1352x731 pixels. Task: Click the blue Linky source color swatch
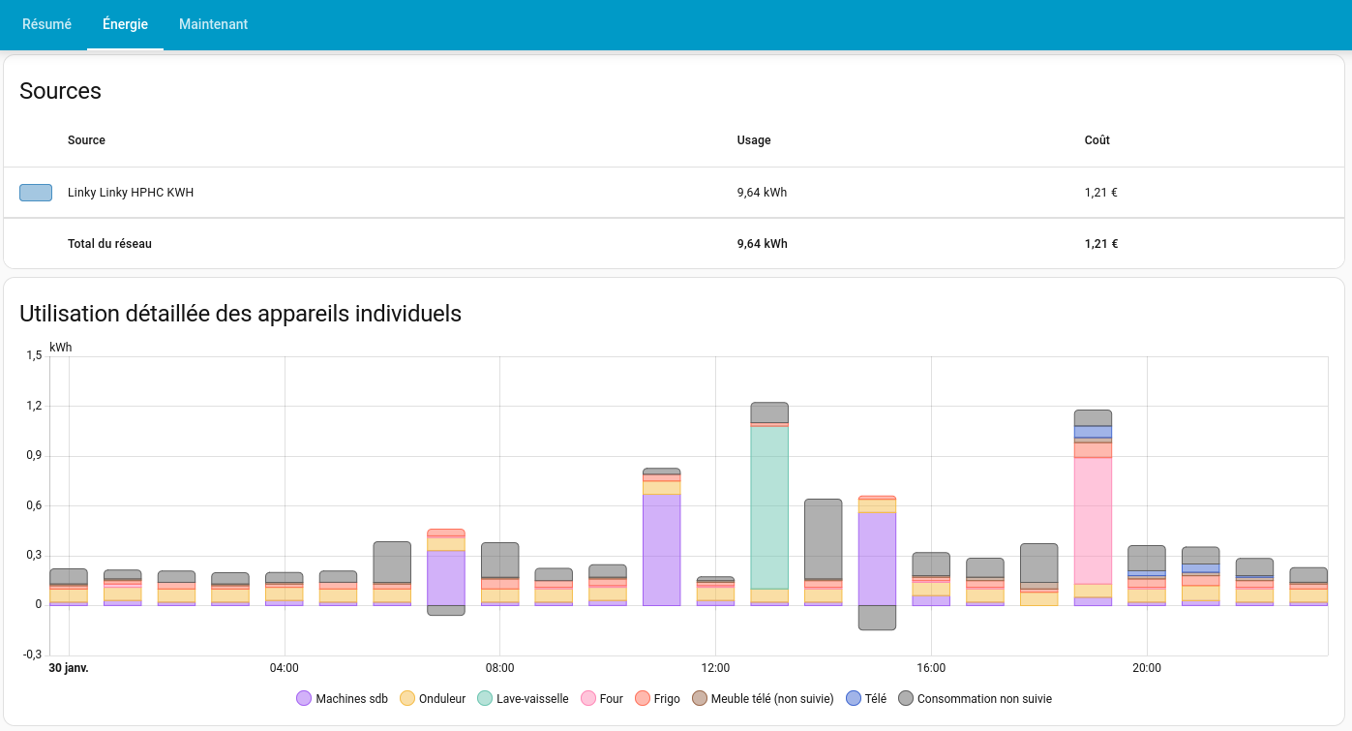pyautogui.click(x=36, y=193)
